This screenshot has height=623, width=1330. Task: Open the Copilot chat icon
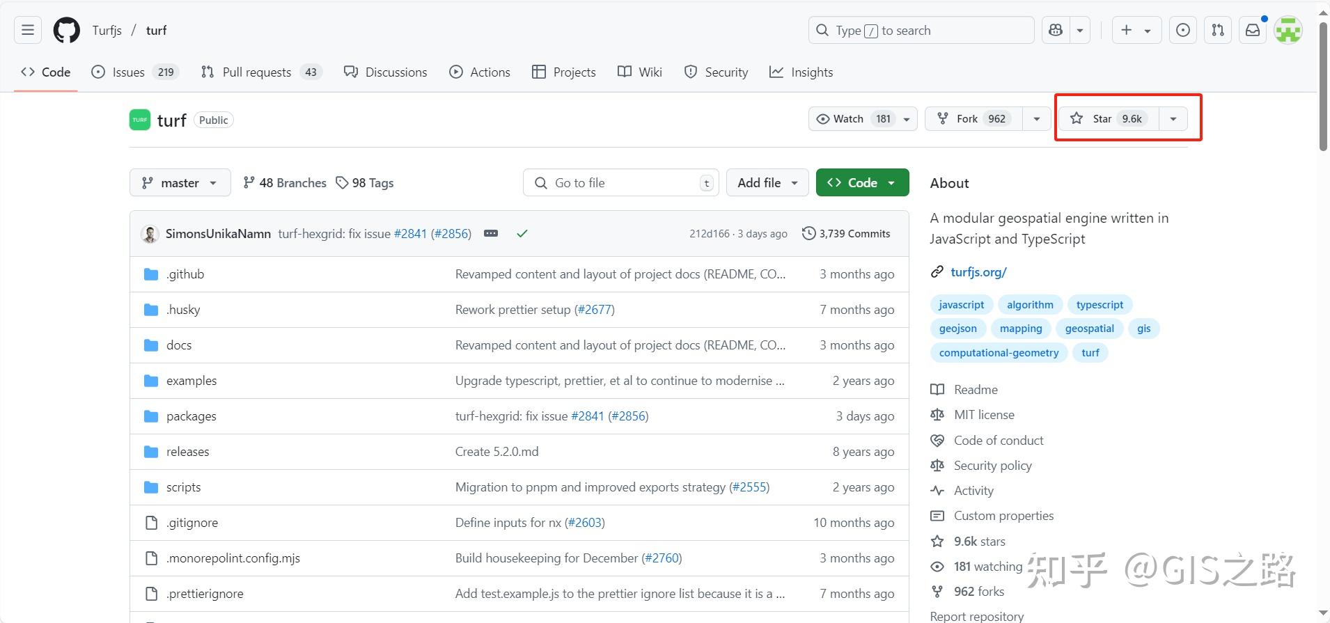coord(1056,31)
